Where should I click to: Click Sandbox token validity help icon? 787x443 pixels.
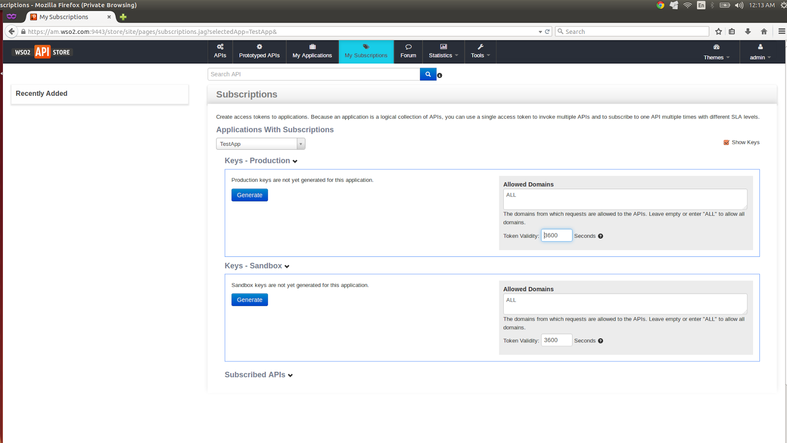click(x=601, y=341)
